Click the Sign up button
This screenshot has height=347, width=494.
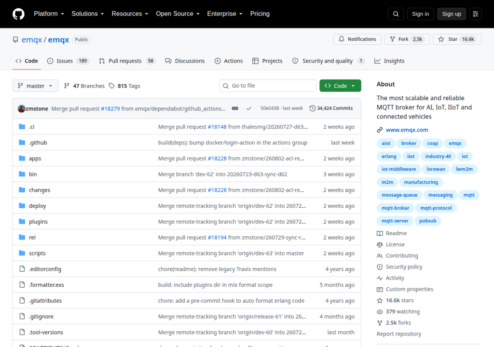pyautogui.click(x=452, y=14)
